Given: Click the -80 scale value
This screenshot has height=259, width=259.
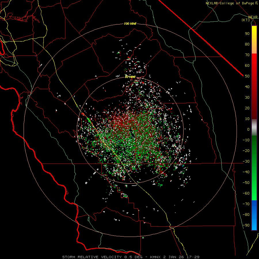Looking at the screenshot, I should tap(246, 215).
